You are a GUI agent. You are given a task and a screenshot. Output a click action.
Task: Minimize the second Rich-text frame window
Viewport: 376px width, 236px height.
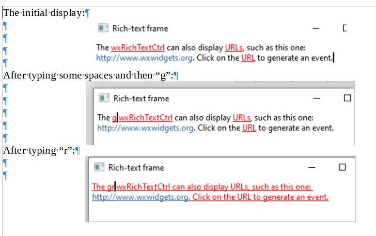click(317, 98)
